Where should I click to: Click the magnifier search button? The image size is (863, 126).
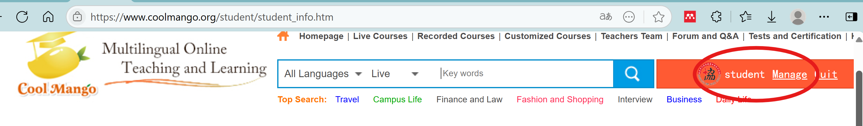(x=633, y=74)
